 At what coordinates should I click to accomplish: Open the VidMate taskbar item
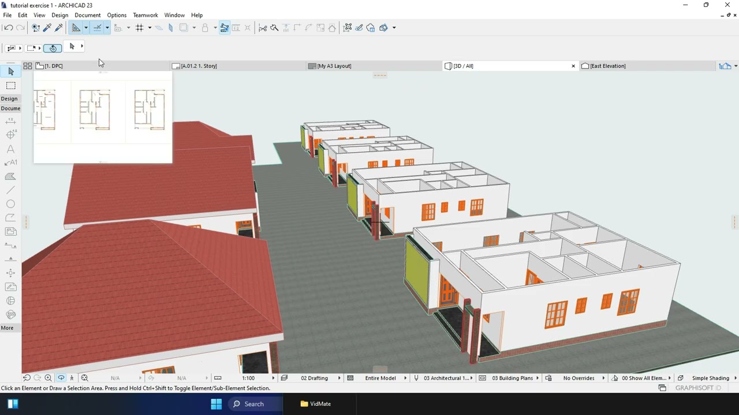pos(316,404)
